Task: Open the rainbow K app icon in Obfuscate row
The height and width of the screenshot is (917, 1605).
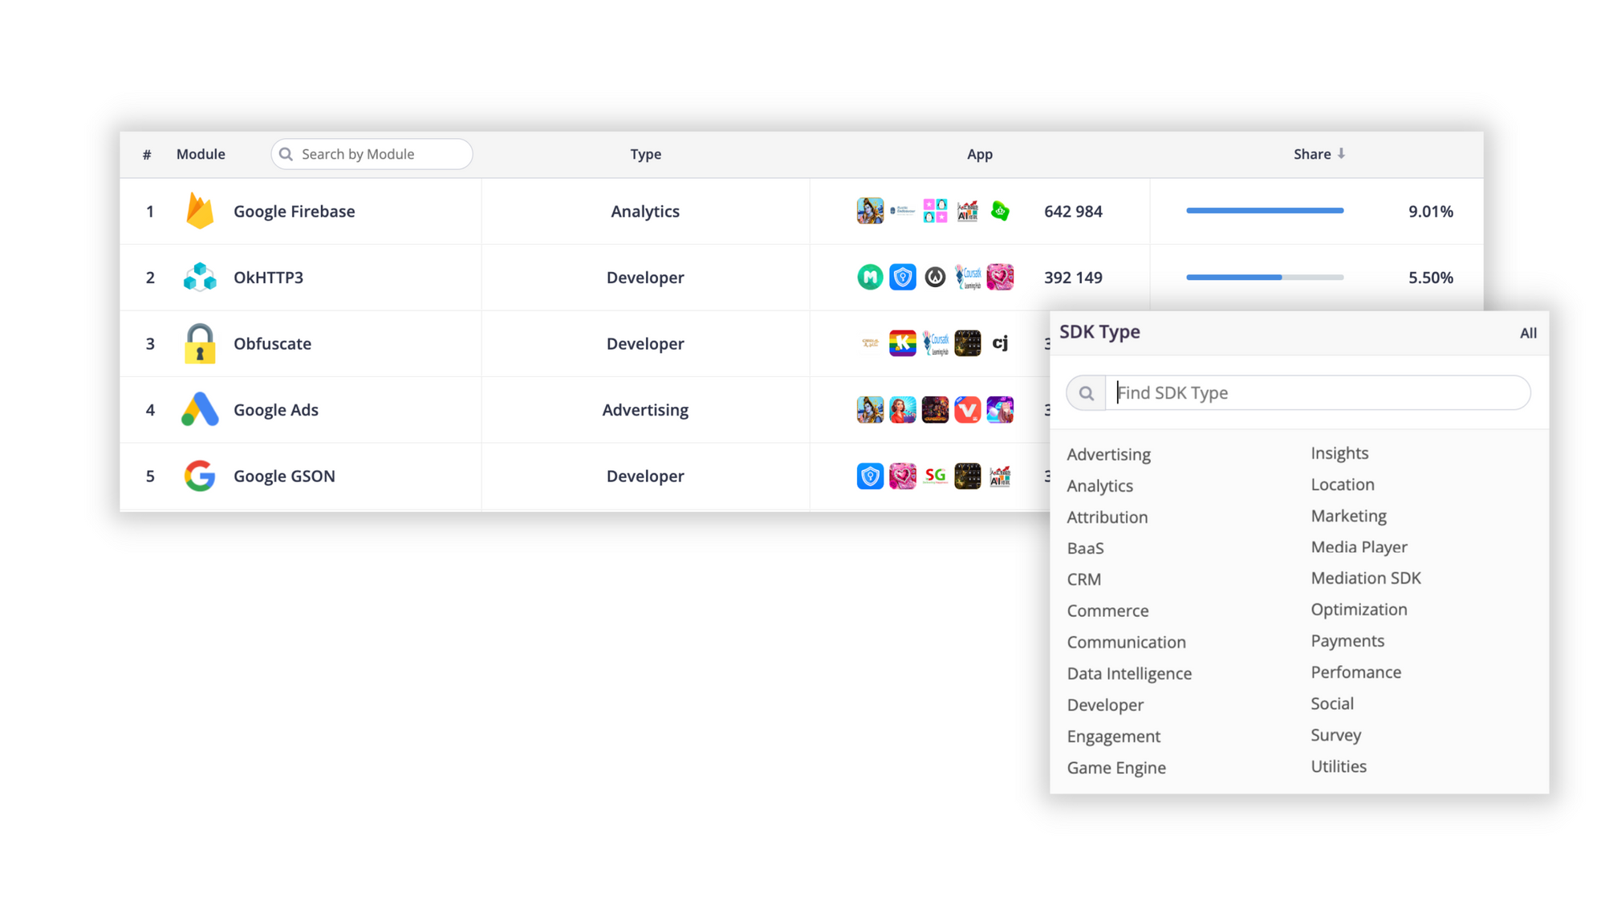Action: (903, 343)
